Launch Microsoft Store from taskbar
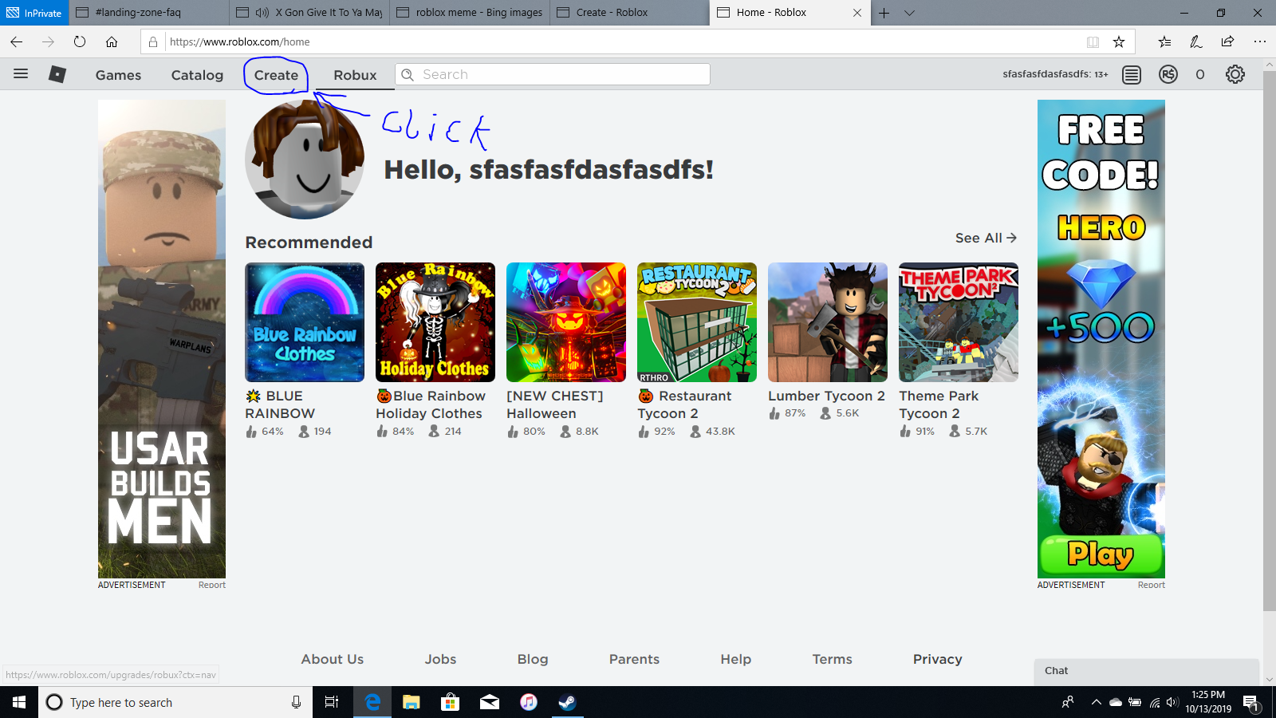The height and width of the screenshot is (718, 1276). pyautogui.click(x=451, y=702)
